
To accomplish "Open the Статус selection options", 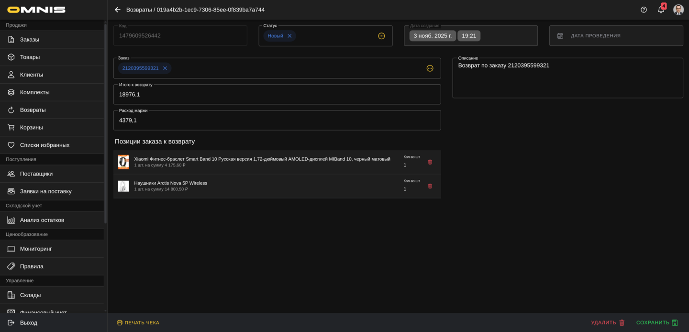I will [381, 36].
